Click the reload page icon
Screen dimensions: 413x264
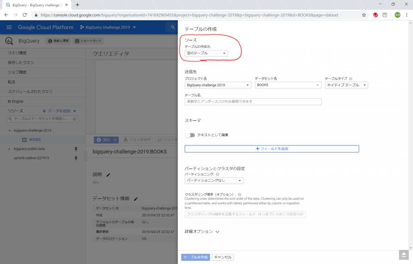(25, 15)
